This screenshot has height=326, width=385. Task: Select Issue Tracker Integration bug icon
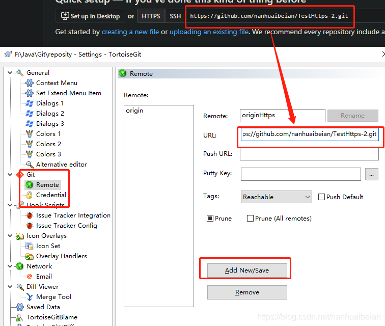[x=30, y=215]
